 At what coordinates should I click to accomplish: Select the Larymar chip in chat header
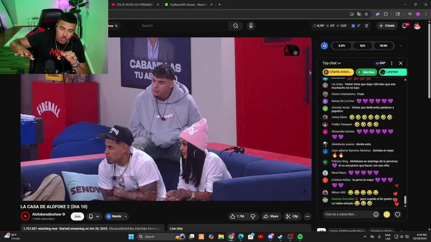(x=393, y=72)
